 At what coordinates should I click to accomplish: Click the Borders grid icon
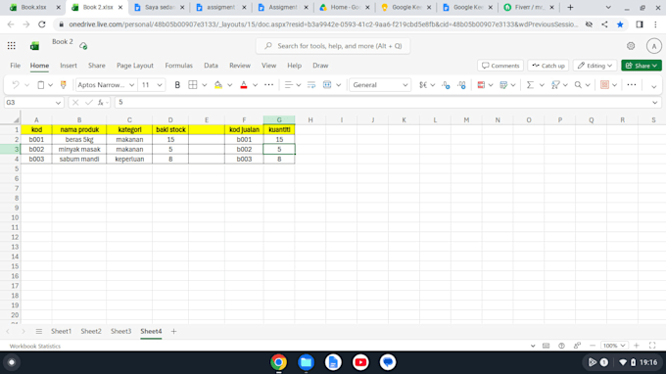click(x=193, y=85)
